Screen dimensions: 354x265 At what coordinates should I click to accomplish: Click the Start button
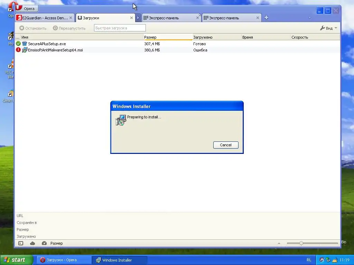[x=16, y=260]
